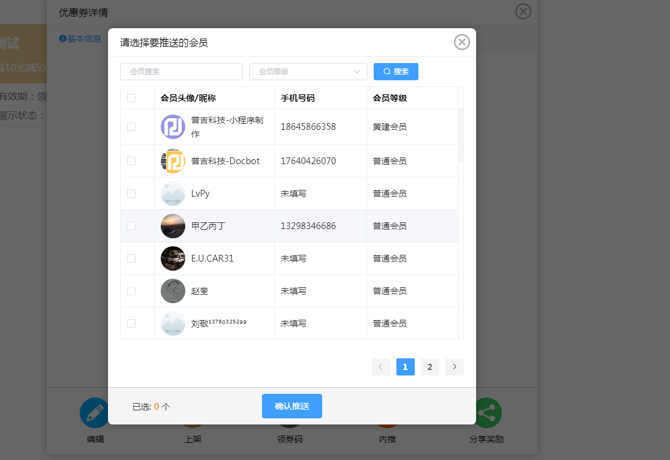The width and height of the screenshot is (670, 460).
Task: Tick the checkbox for 甲乙丙丁
Action: coord(131,226)
